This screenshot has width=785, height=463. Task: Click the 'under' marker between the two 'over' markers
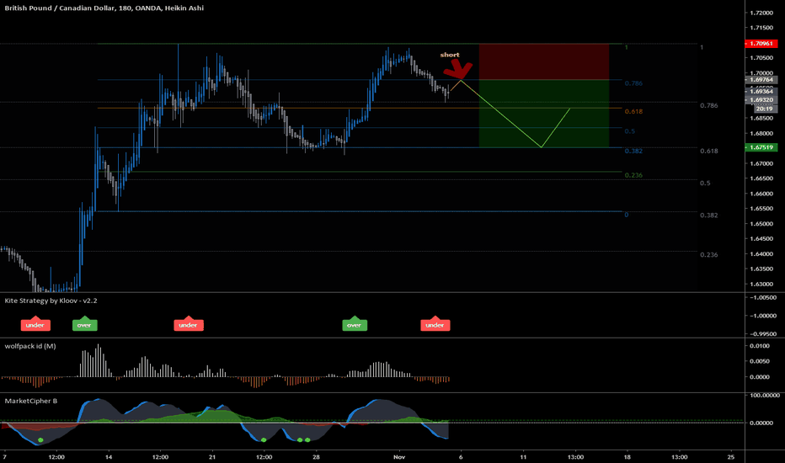(x=188, y=324)
